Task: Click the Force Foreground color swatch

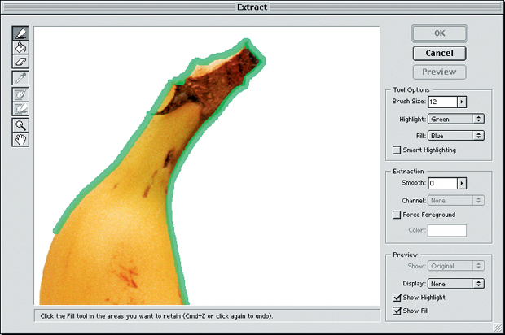Action: 447,230
